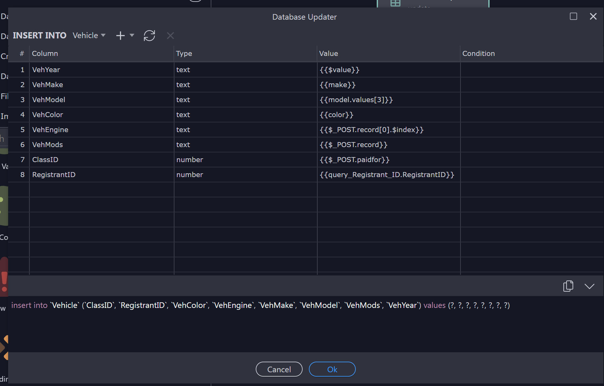Click the refresh schema icon
The height and width of the screenshot is (386, 604).
(x=149, y=36)
